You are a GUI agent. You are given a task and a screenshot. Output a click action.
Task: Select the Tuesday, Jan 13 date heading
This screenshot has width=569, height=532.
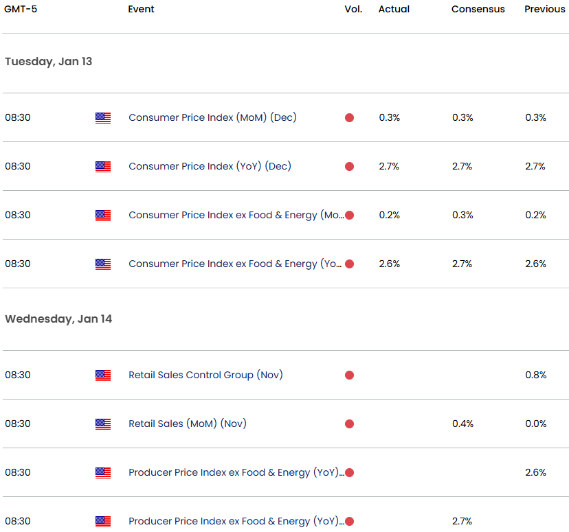[48, 62]
